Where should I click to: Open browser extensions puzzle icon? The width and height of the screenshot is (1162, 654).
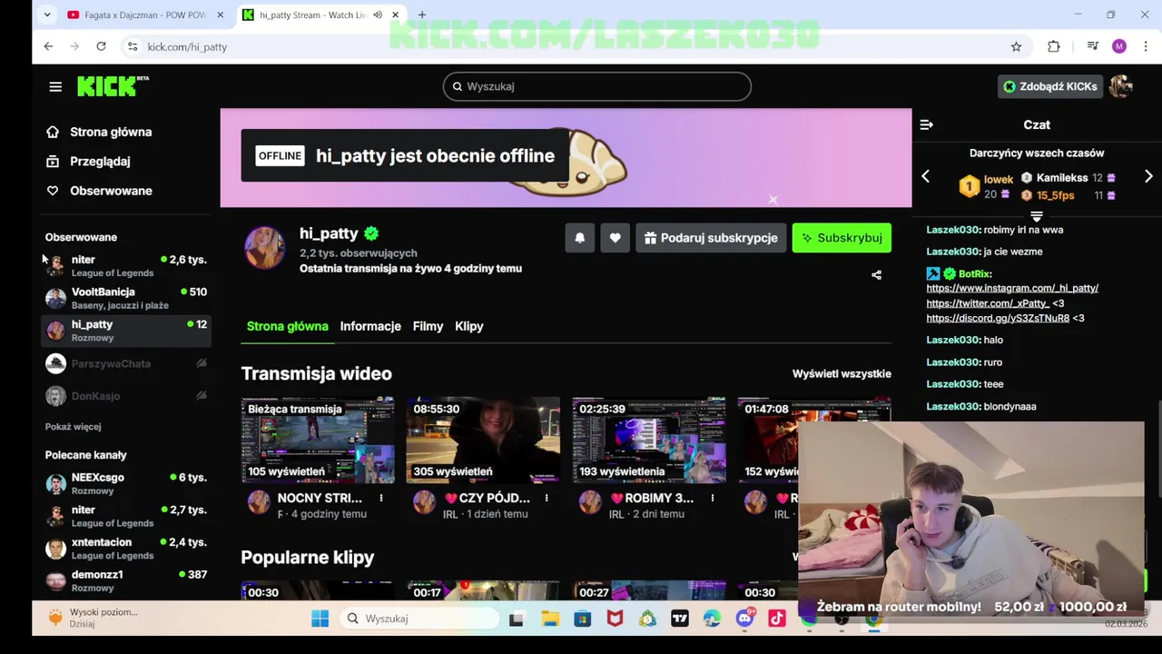1053,46
